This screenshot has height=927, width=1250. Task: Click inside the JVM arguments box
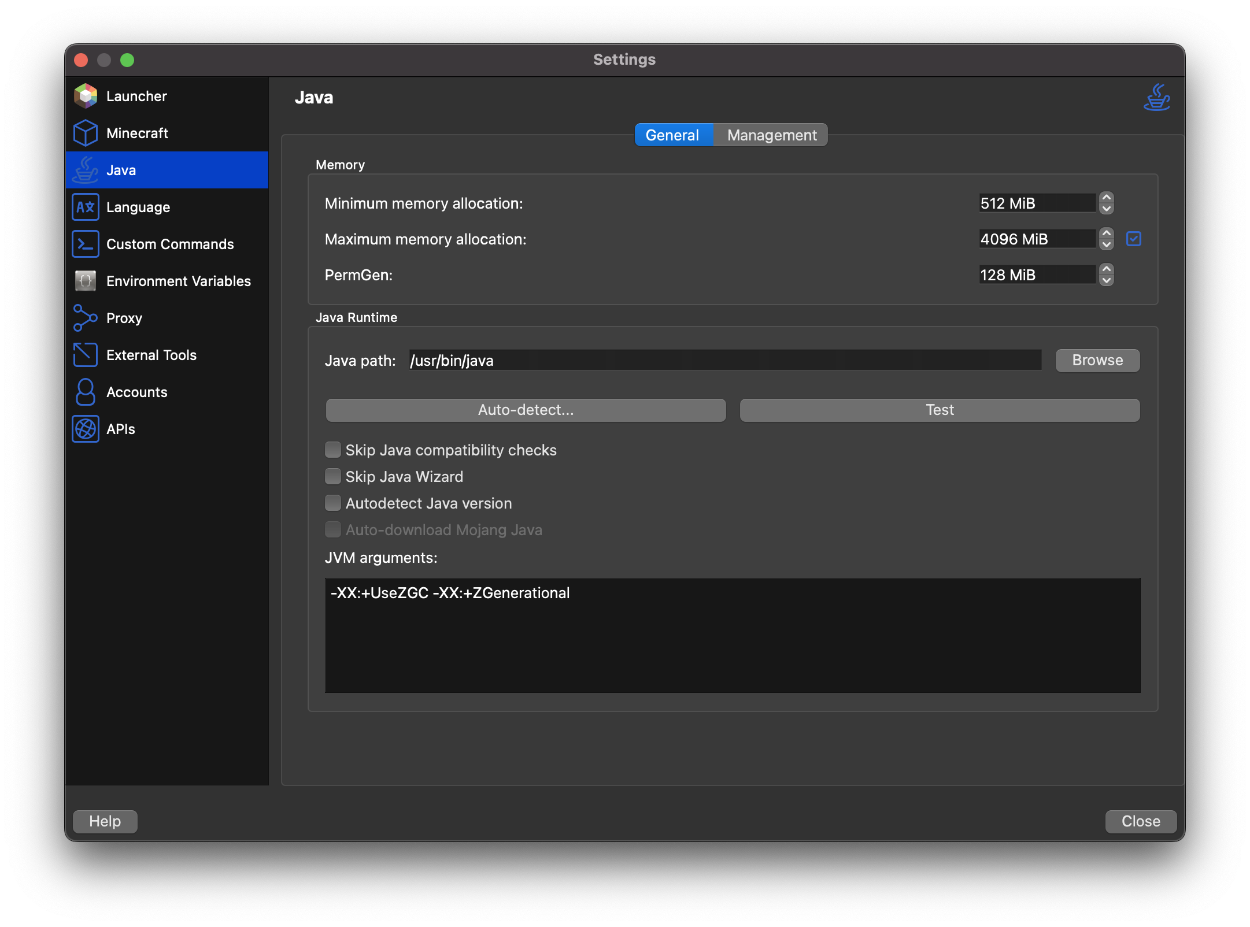tap(733, 636)
